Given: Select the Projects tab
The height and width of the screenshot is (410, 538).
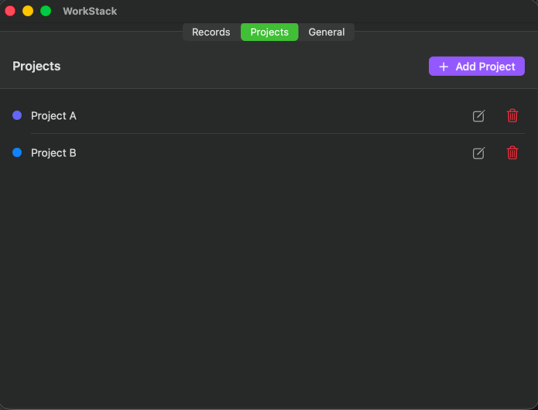Looking at the screenshot, I should [x=269, y=32].
